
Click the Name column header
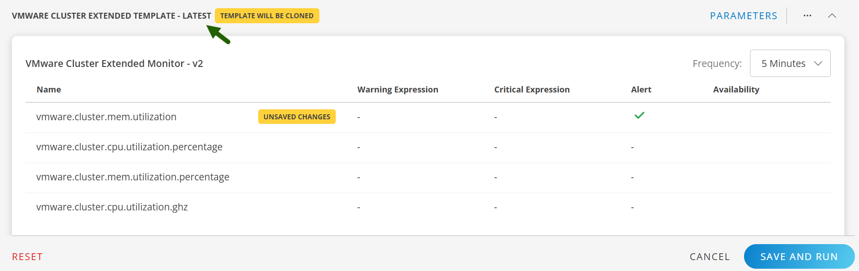coord(49,90)
